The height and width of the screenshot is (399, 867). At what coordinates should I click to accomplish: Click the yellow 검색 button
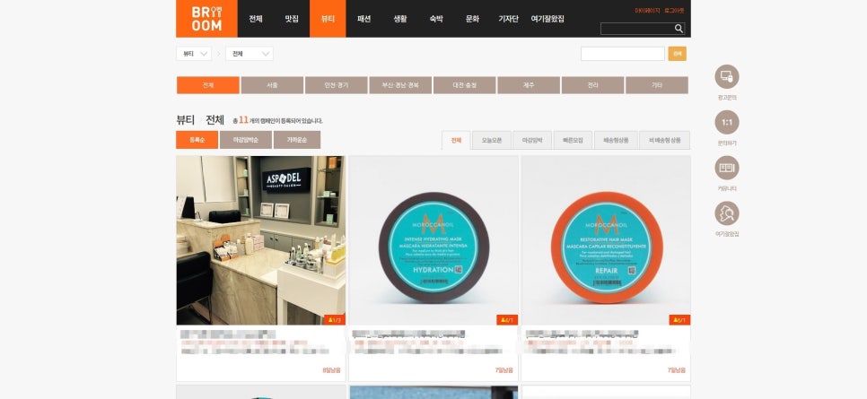678,54
